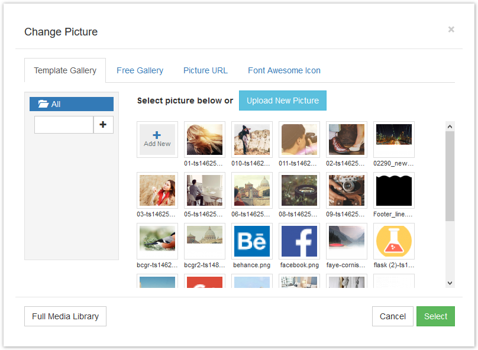
Task: Select the Template Gallery tab
Action: pos(65,70)
